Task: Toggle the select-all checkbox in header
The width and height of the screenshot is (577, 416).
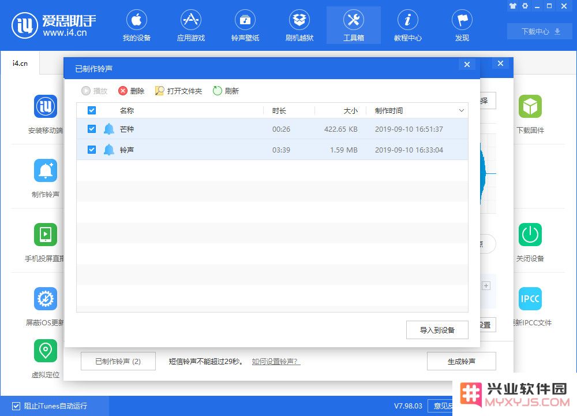Action: 92,110
